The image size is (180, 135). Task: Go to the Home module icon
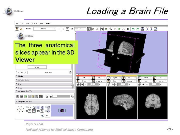tap(93, 29)
